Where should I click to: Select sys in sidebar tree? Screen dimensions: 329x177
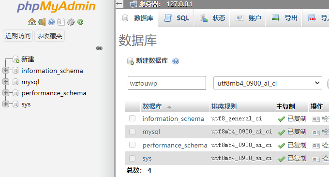[26, 104]
